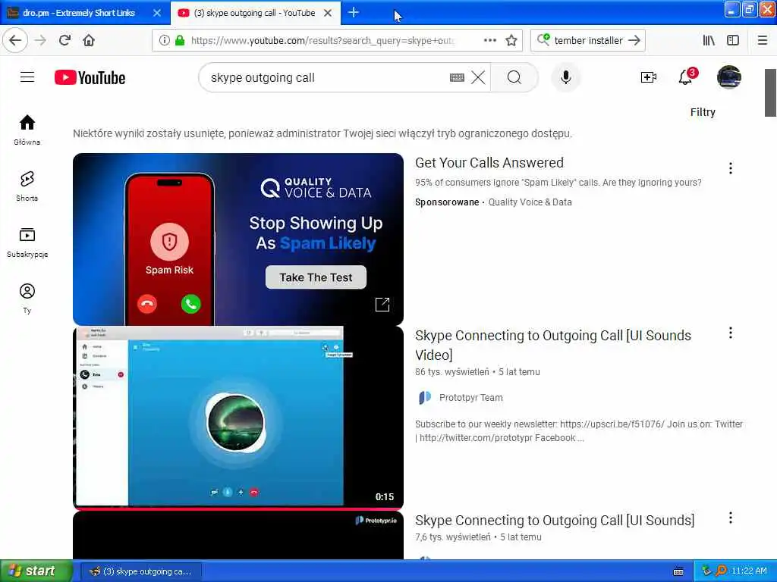Open options menu for the UI Sounds Video result
Viewport: 777px width, 582px height.
point(731,333)
